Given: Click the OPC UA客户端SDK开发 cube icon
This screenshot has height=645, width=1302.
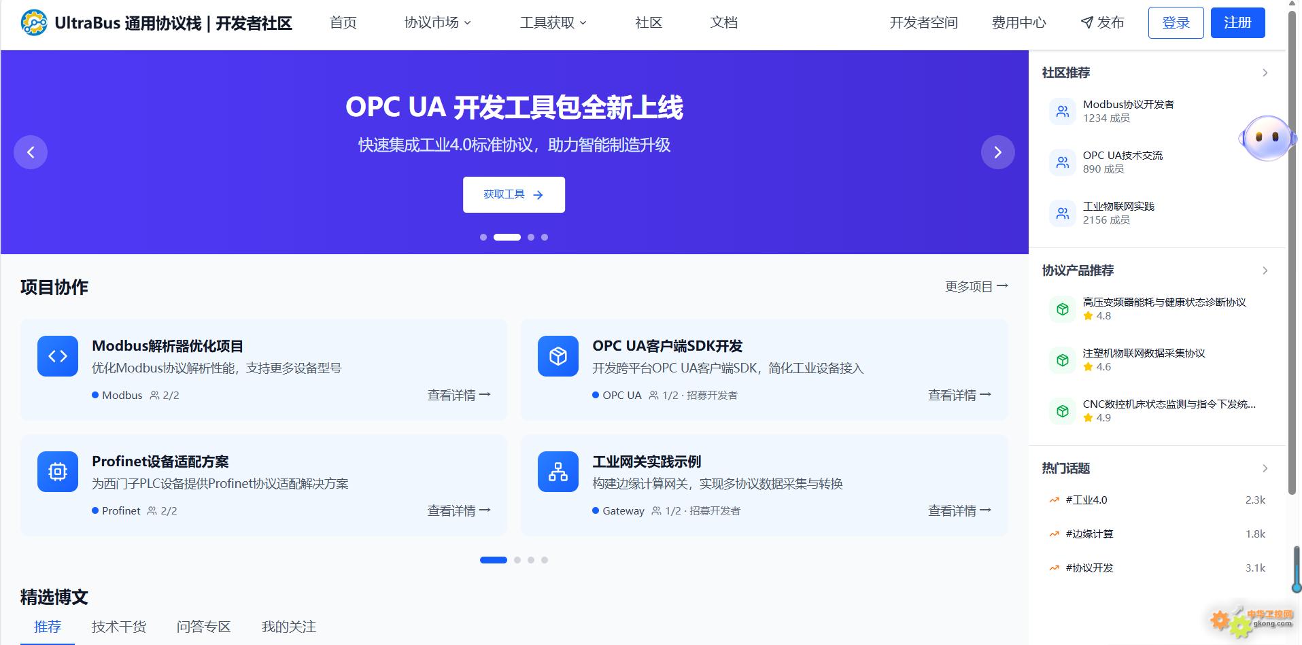Looking at the screenshot, I should tap(558, 356).
